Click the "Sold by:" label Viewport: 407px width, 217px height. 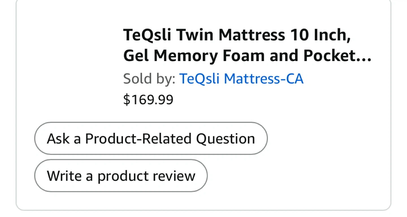(x=149, y=79)
